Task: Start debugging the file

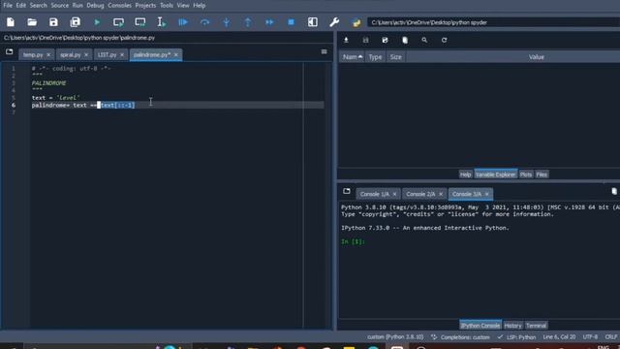Action: (x=183, y=22)
